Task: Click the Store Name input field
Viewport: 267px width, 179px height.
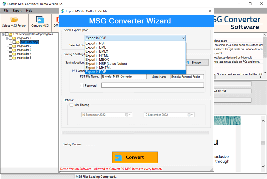Action: (187, 77)
